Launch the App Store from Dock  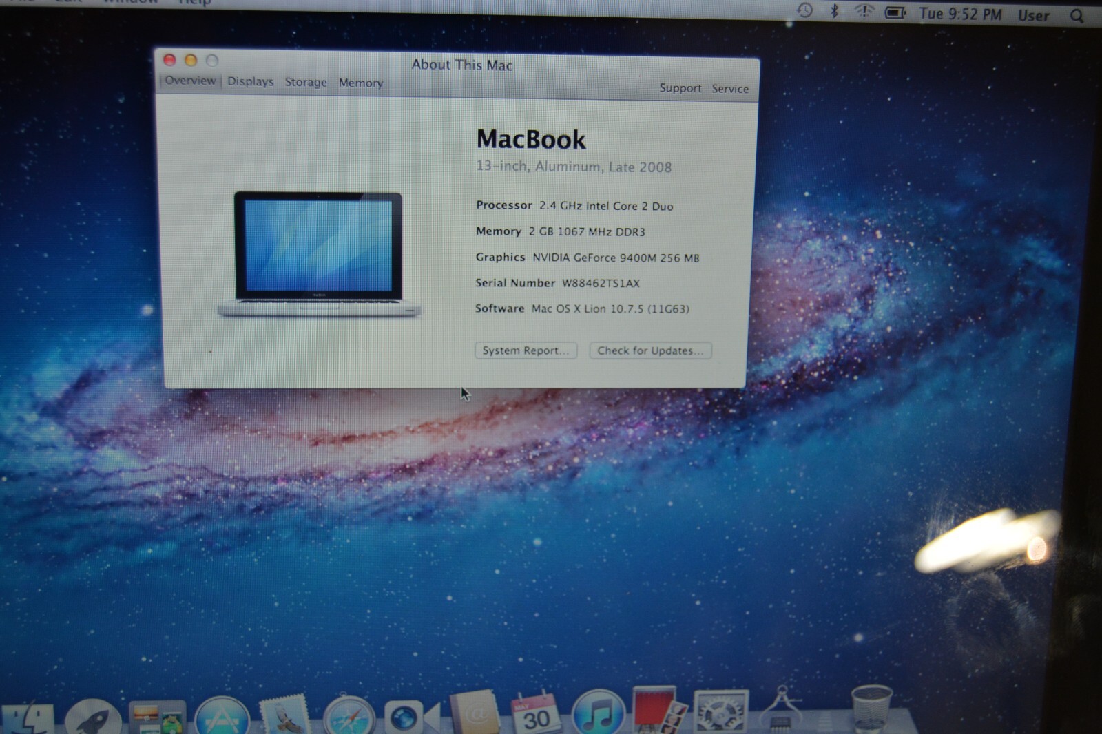(x=222, y=716)
